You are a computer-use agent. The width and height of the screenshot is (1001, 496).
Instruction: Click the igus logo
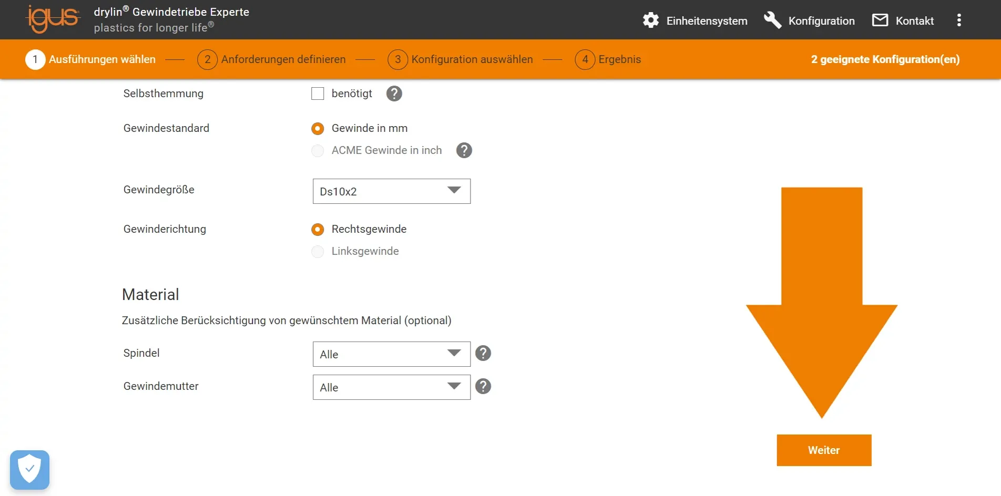[53, 19]
